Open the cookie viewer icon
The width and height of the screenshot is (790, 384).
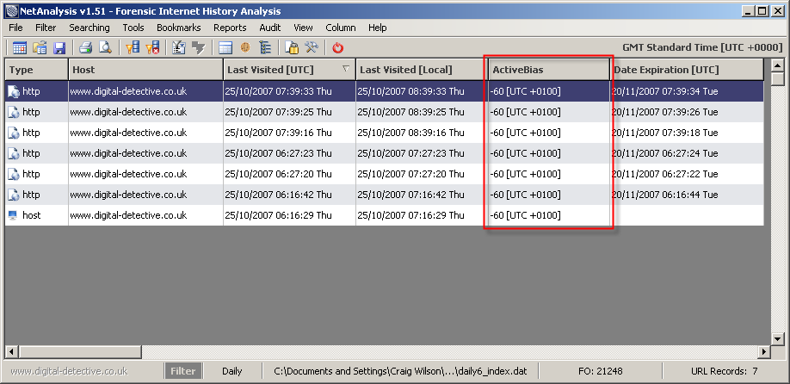tap(245, 48)
